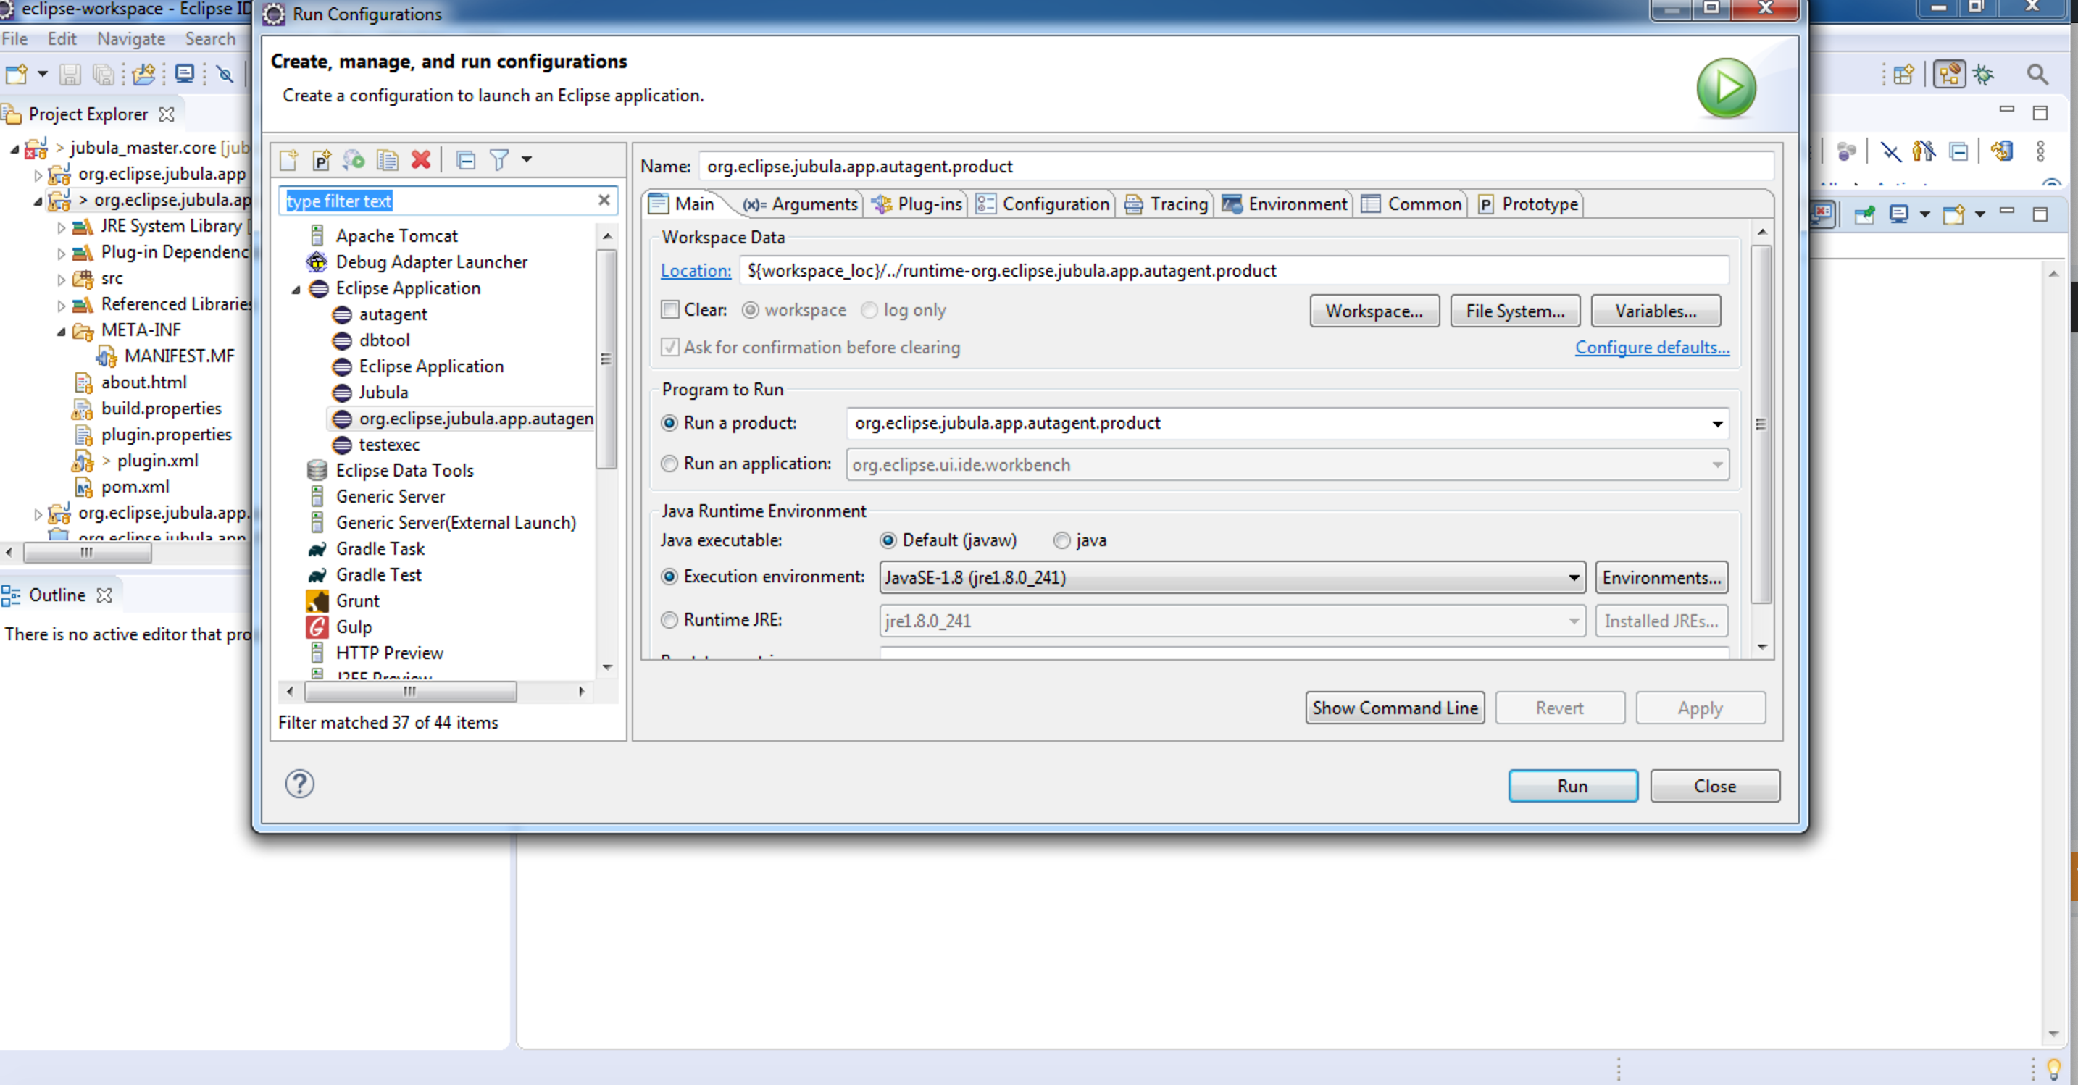The width and height of the screenshot is (2078, 1085).
Task: Delete selected launch configuration red X
Action: pos(420,160)
